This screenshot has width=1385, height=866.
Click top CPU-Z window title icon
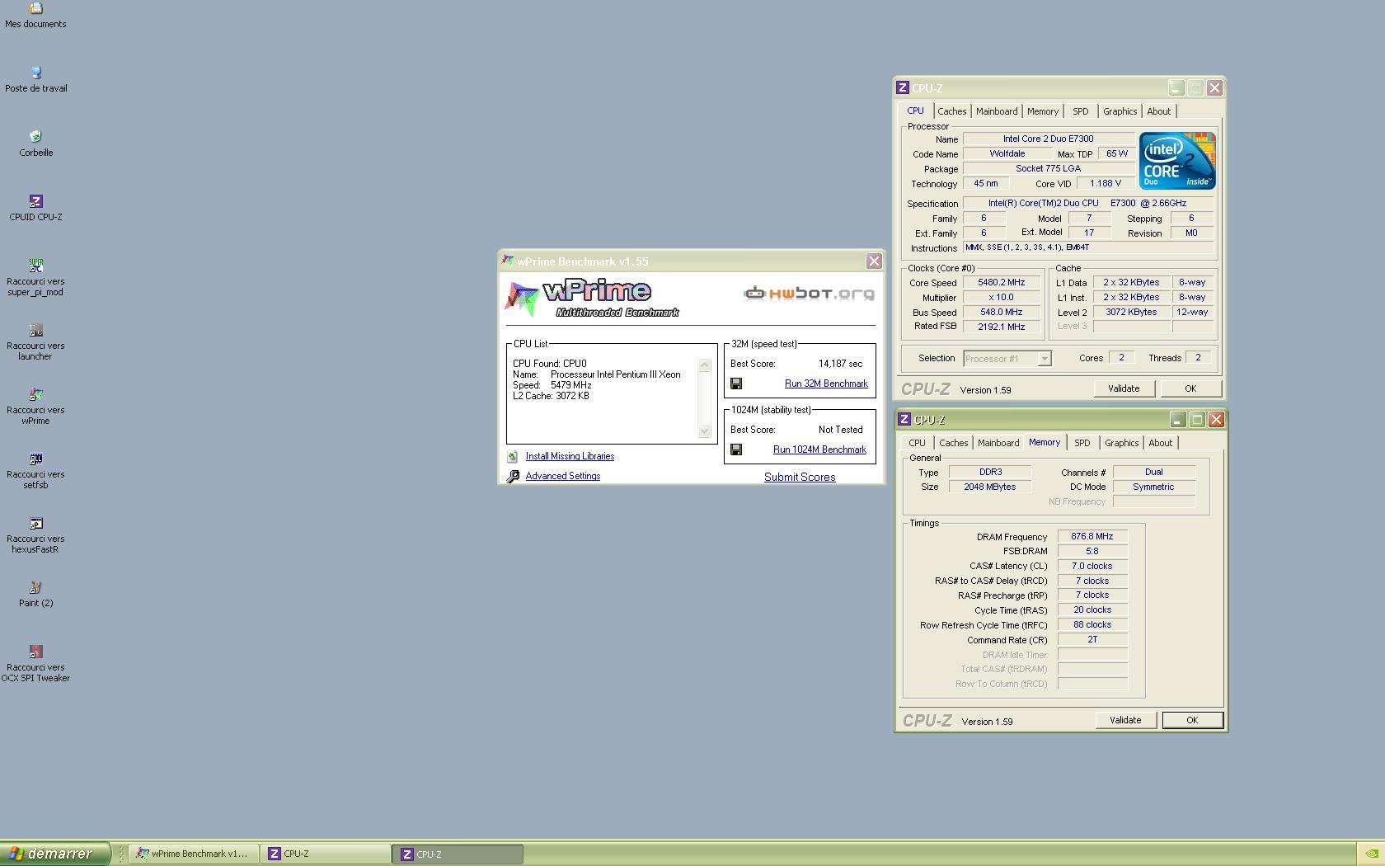click(903, 87)
